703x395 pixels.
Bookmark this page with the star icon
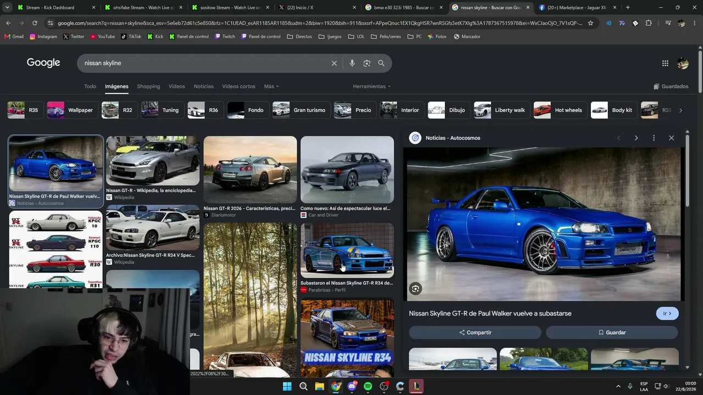pyautogui.click(x=590, y=23)
